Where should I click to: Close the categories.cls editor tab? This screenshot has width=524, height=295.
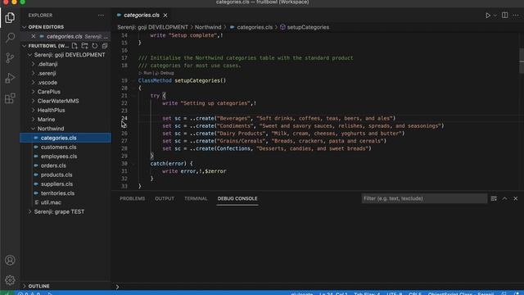pos(165,16)
